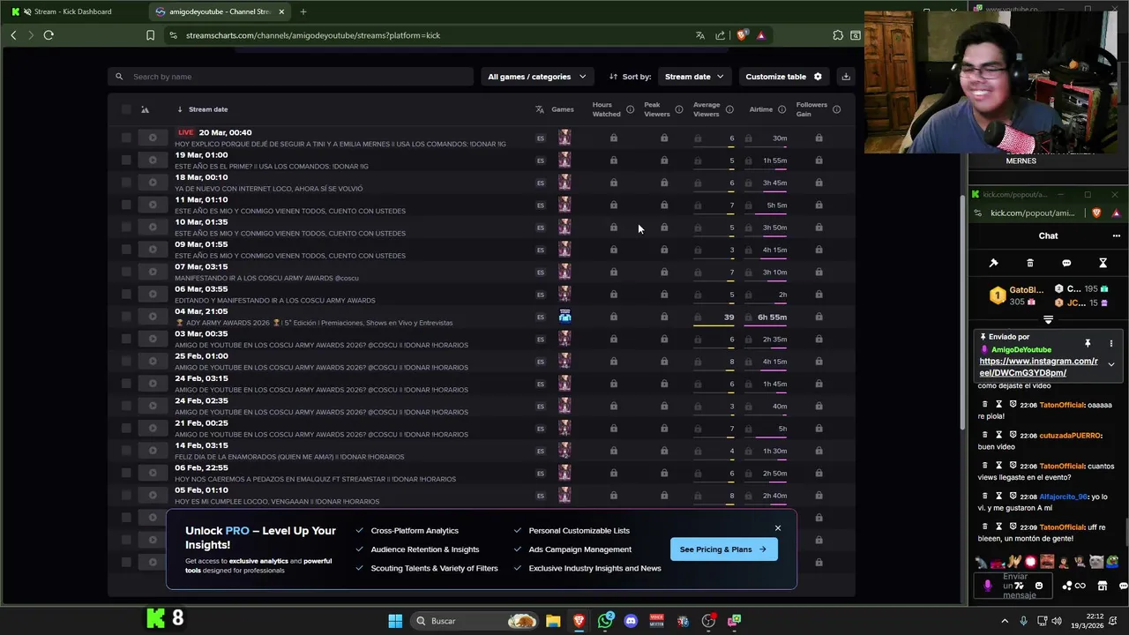Screen dimensions: 1129x635
Task: Close amigodeyoutube Channel Stream tab
Action: coord(281,11)
